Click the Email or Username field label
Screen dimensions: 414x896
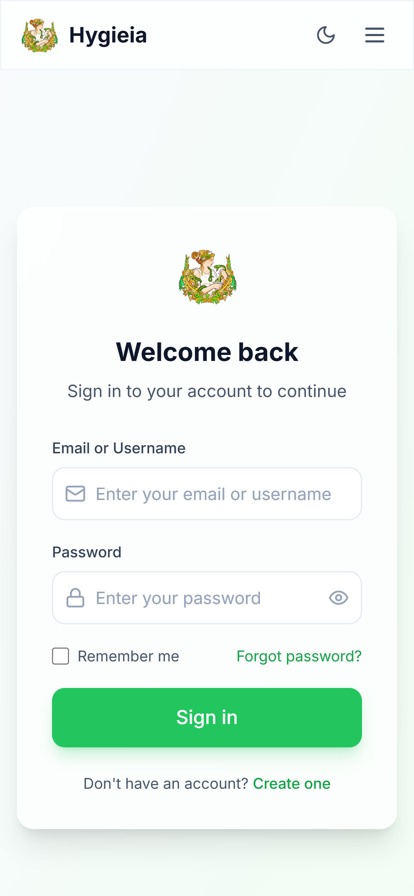tap(119, 448)
